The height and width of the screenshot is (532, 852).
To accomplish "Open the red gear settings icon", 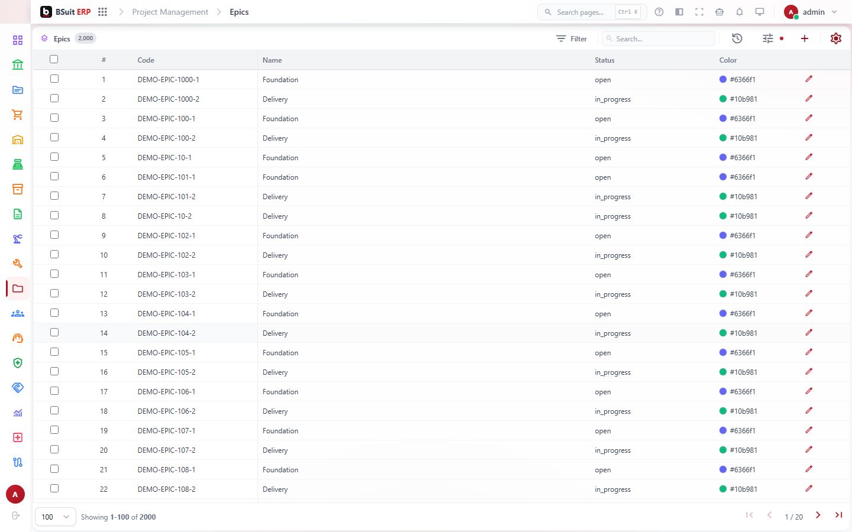I will pos(836,38).
